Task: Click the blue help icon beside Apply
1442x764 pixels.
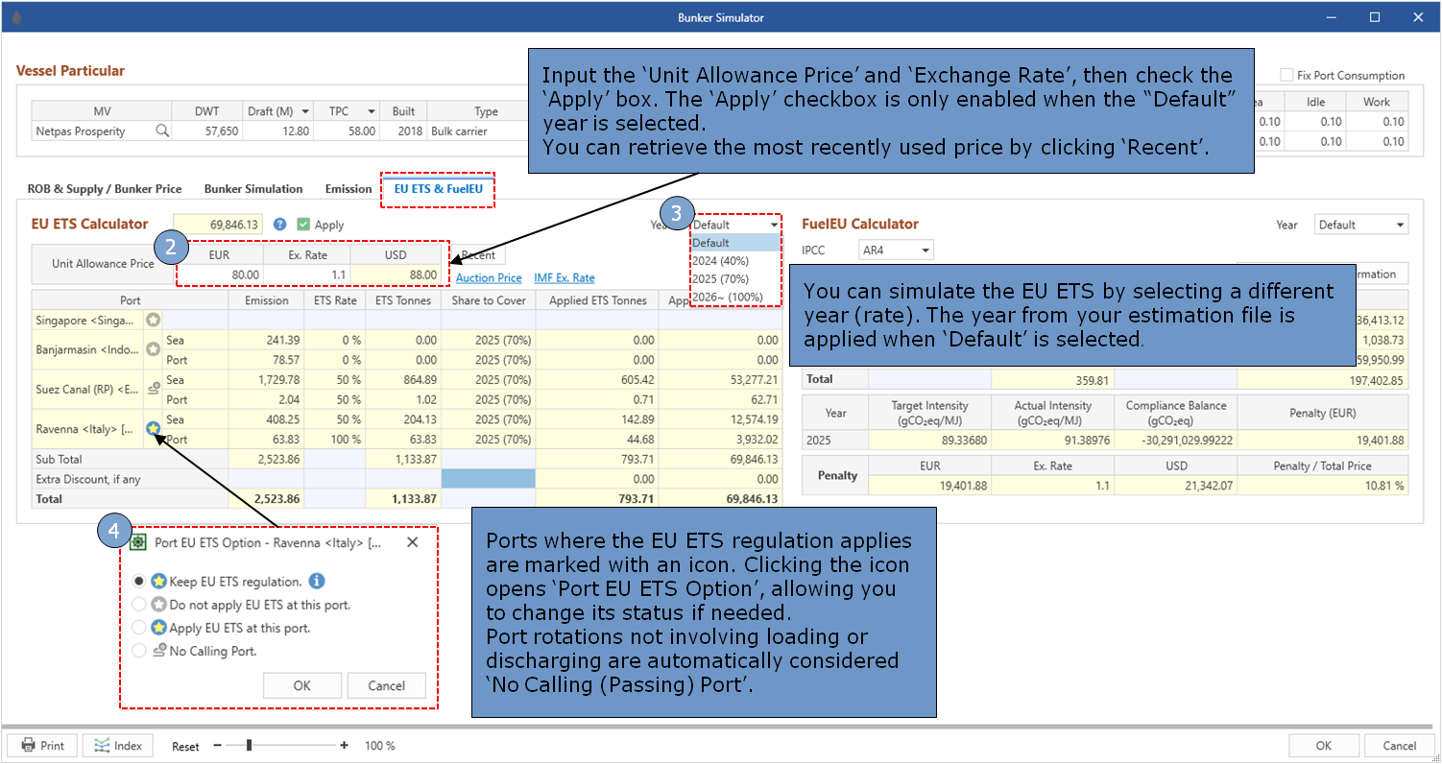Action: (x=280, y=225)
